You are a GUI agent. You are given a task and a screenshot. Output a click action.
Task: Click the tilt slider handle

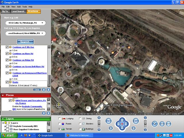[x=145, y=124]
